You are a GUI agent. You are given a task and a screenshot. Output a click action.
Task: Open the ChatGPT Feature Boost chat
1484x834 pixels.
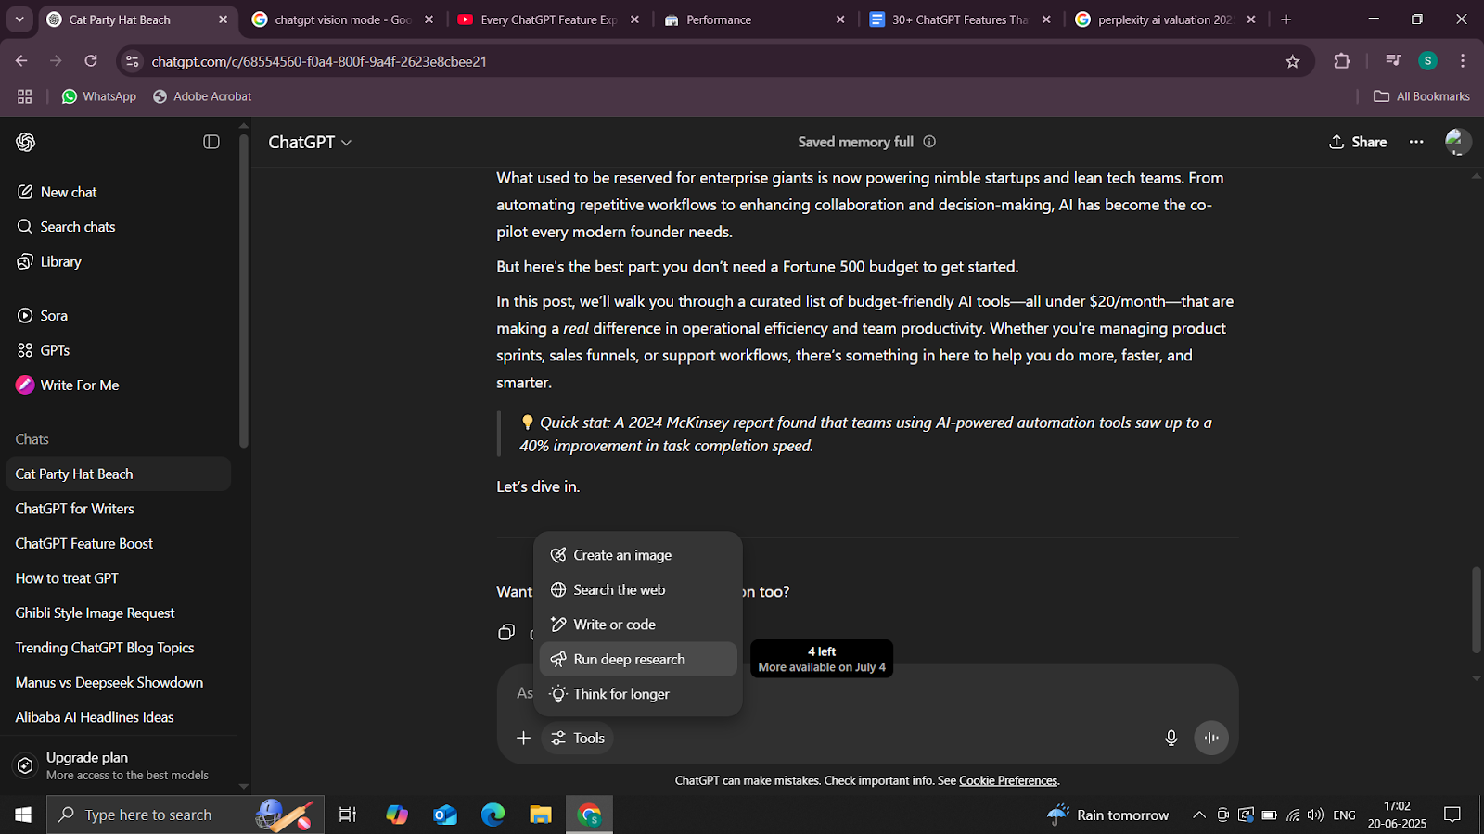click(x=119, y=543)
